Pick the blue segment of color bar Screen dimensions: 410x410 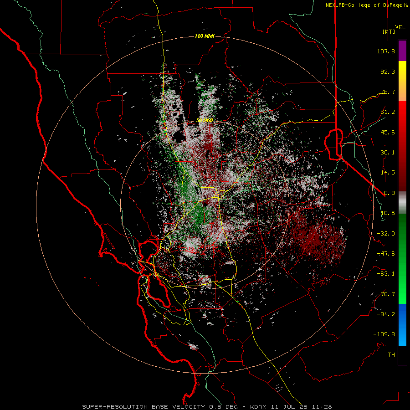click(402, 325)
